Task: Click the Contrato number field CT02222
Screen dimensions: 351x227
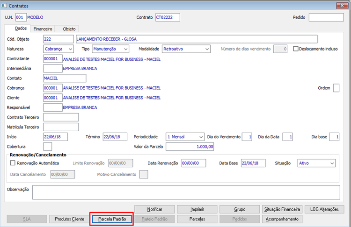Action: 168,17
